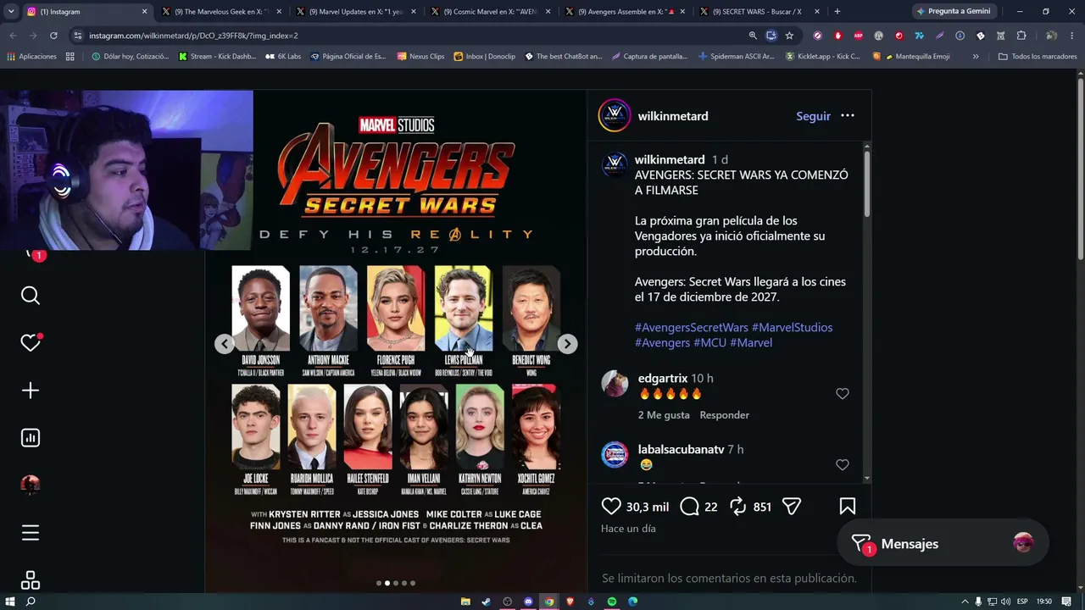
Task: Go to next carousel image
Action: 568,343
